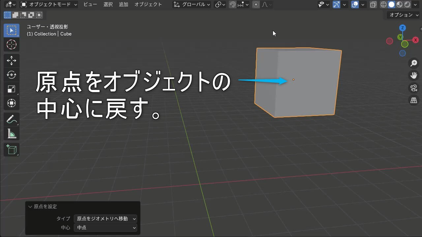This screenshot has height=237, width=422.
Task: Click the green Y axis gizmo circle
Action: (400, 37)
